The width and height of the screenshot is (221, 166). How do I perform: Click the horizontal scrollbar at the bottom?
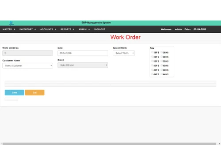(x=109, y=144)
